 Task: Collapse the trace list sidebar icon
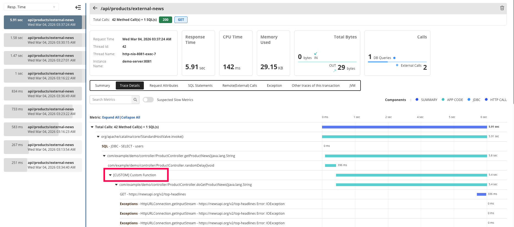tap(78, 7)
